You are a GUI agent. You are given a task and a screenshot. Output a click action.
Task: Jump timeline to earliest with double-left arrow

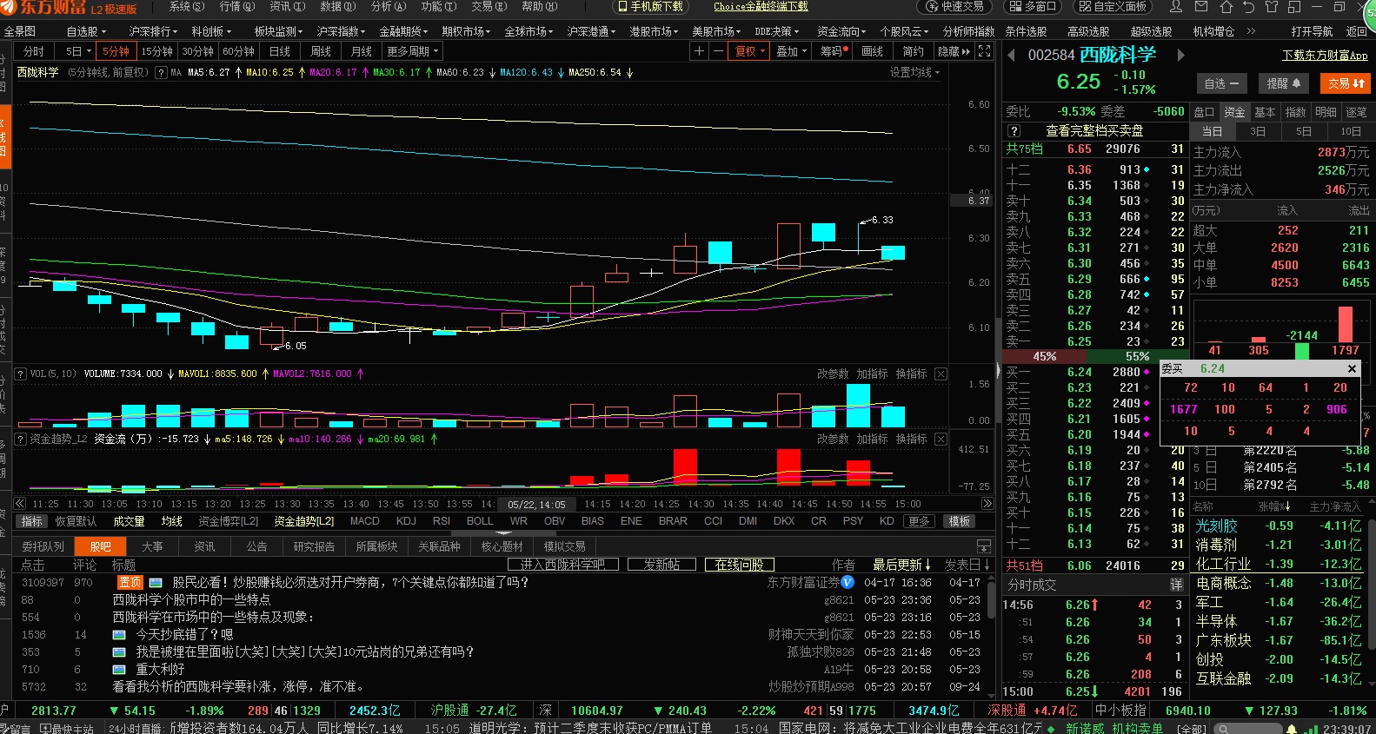point(20,504)
